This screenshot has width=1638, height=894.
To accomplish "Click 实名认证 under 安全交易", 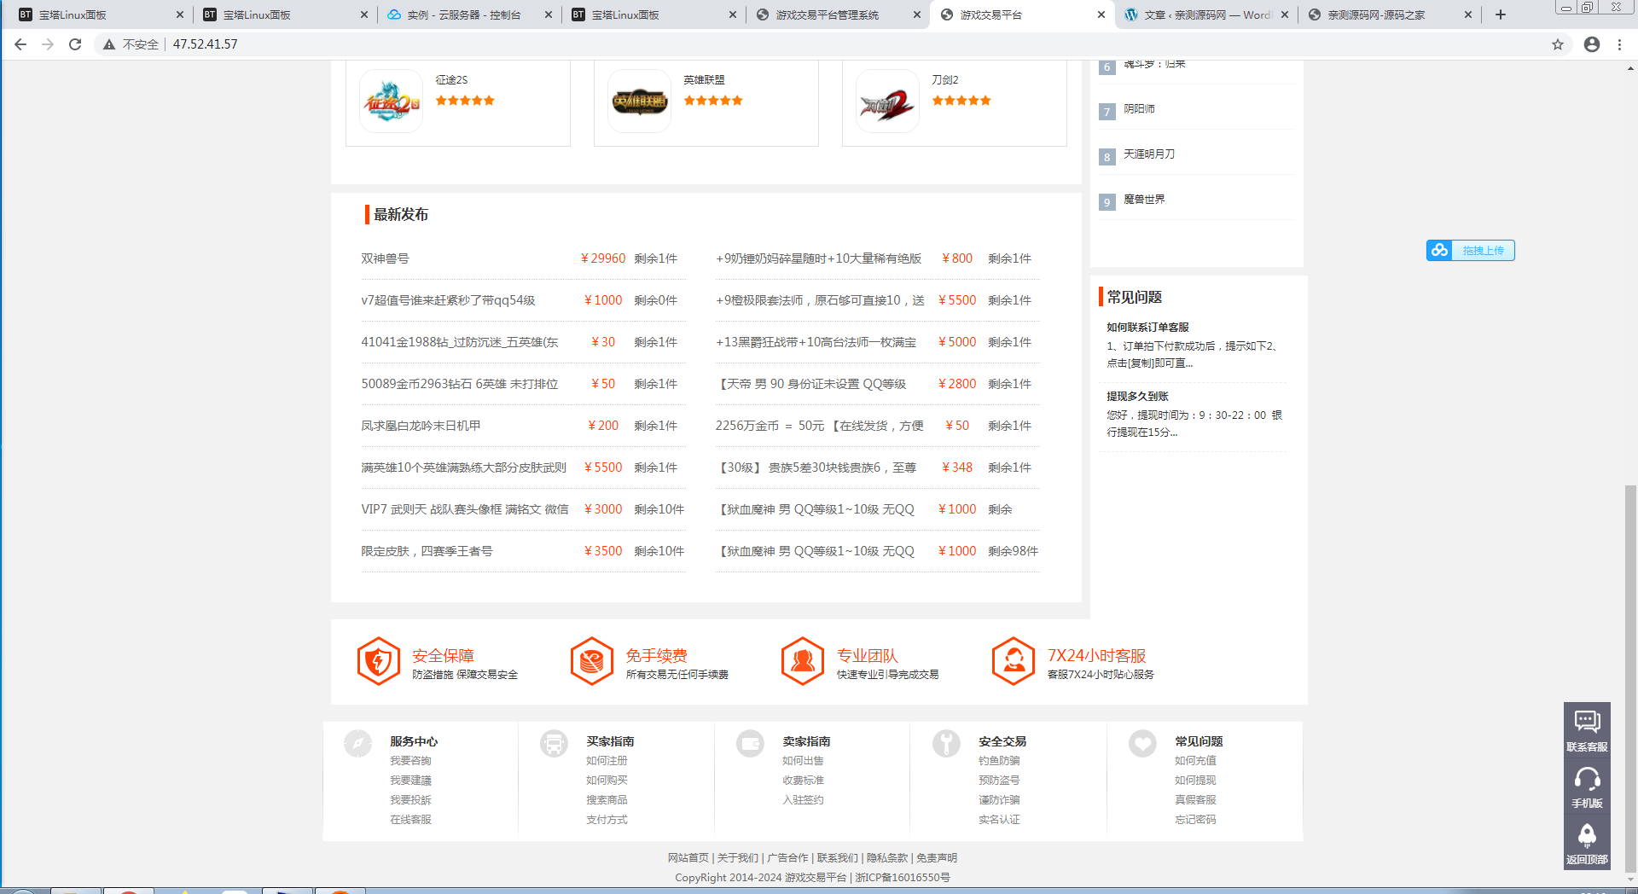I will [x=999, y=820].
